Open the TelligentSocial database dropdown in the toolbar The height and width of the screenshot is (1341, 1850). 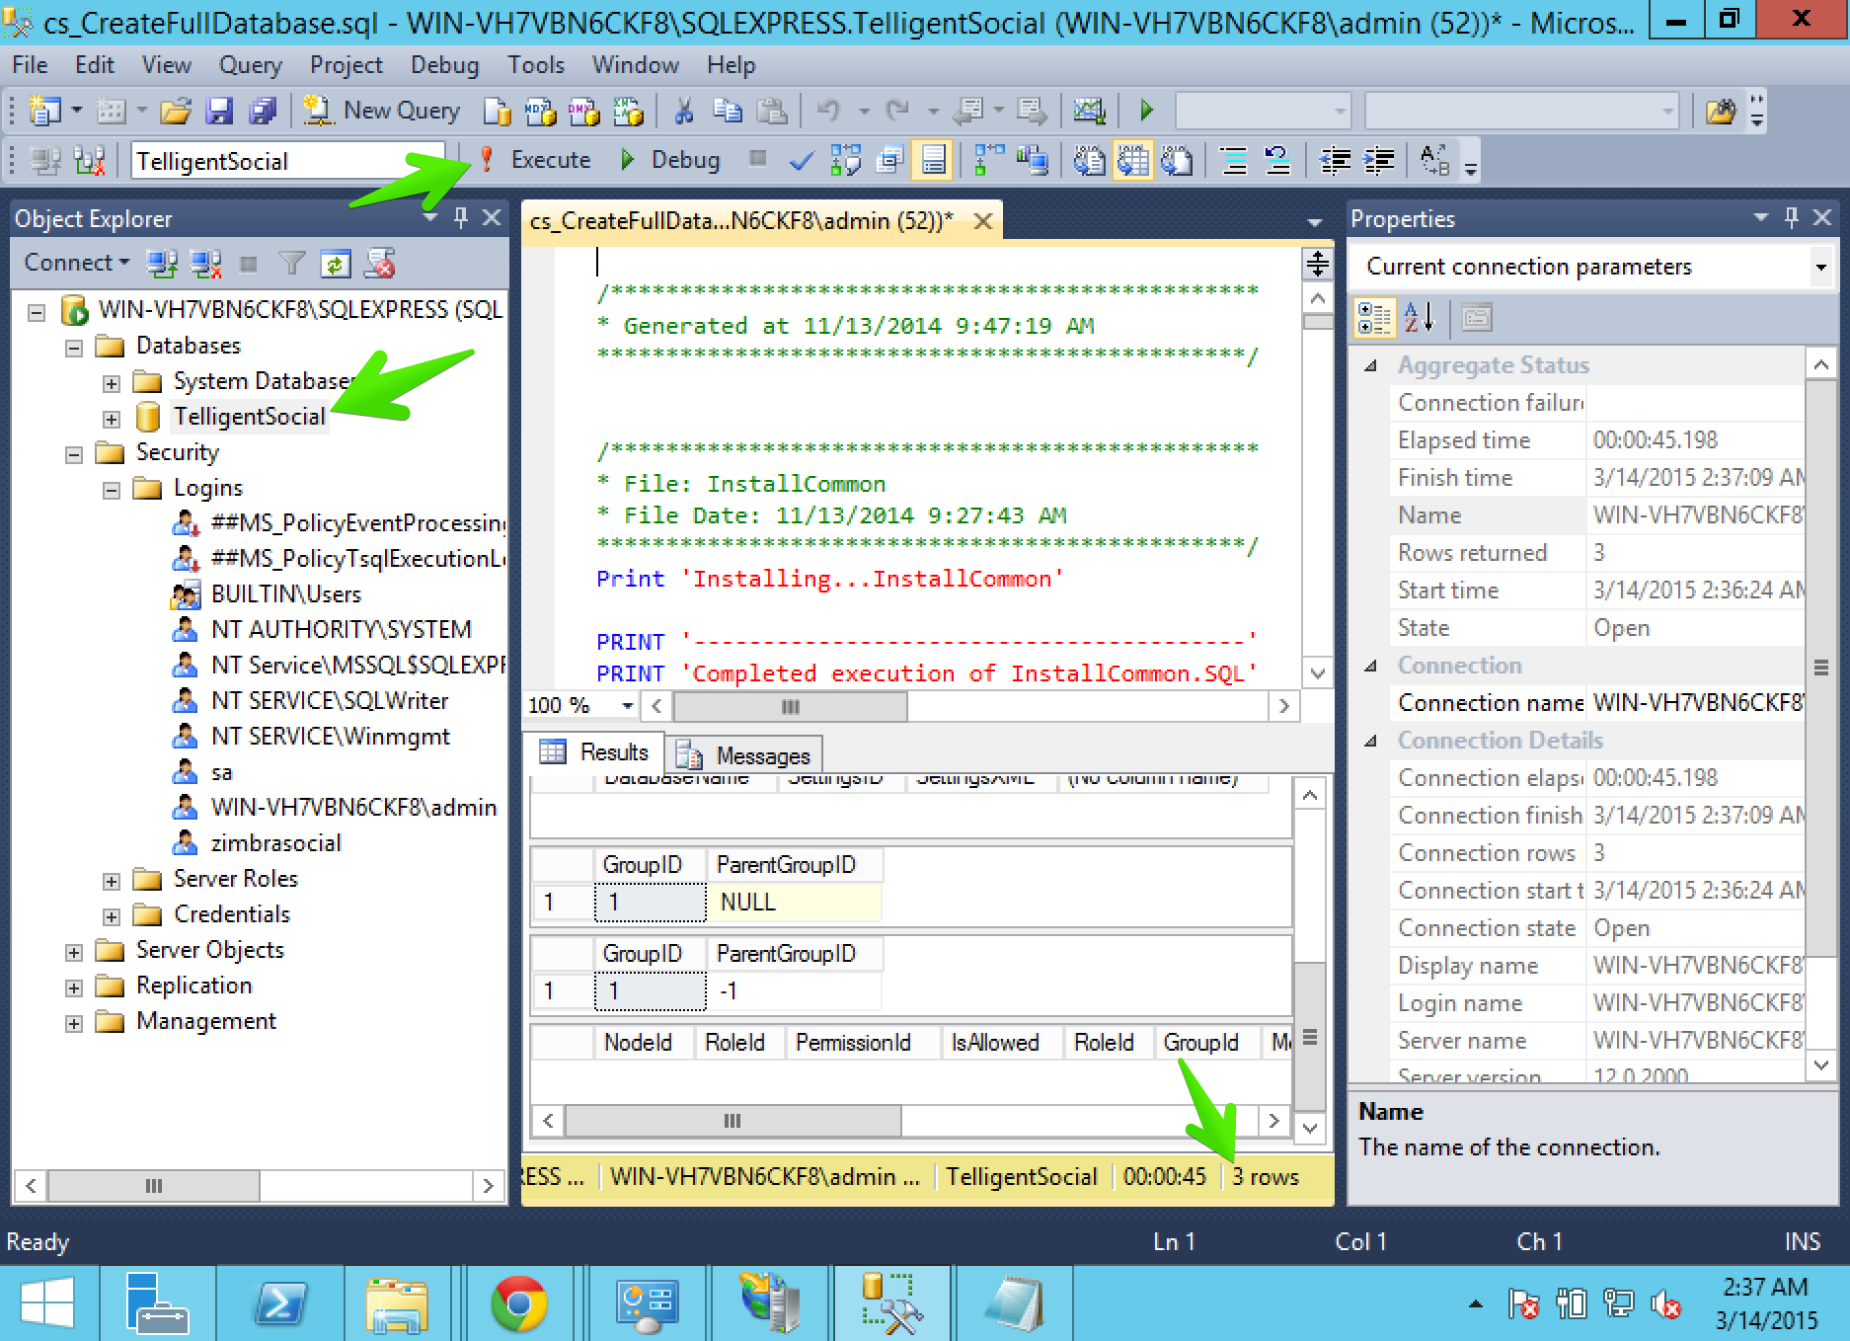click(288, 161)
